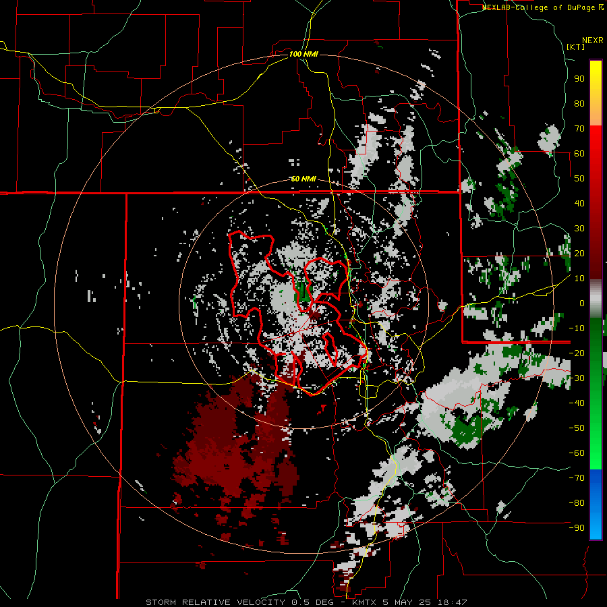Click the -80 value on the scale
This screenshot has height=607, width=607.
coord(577,503)
